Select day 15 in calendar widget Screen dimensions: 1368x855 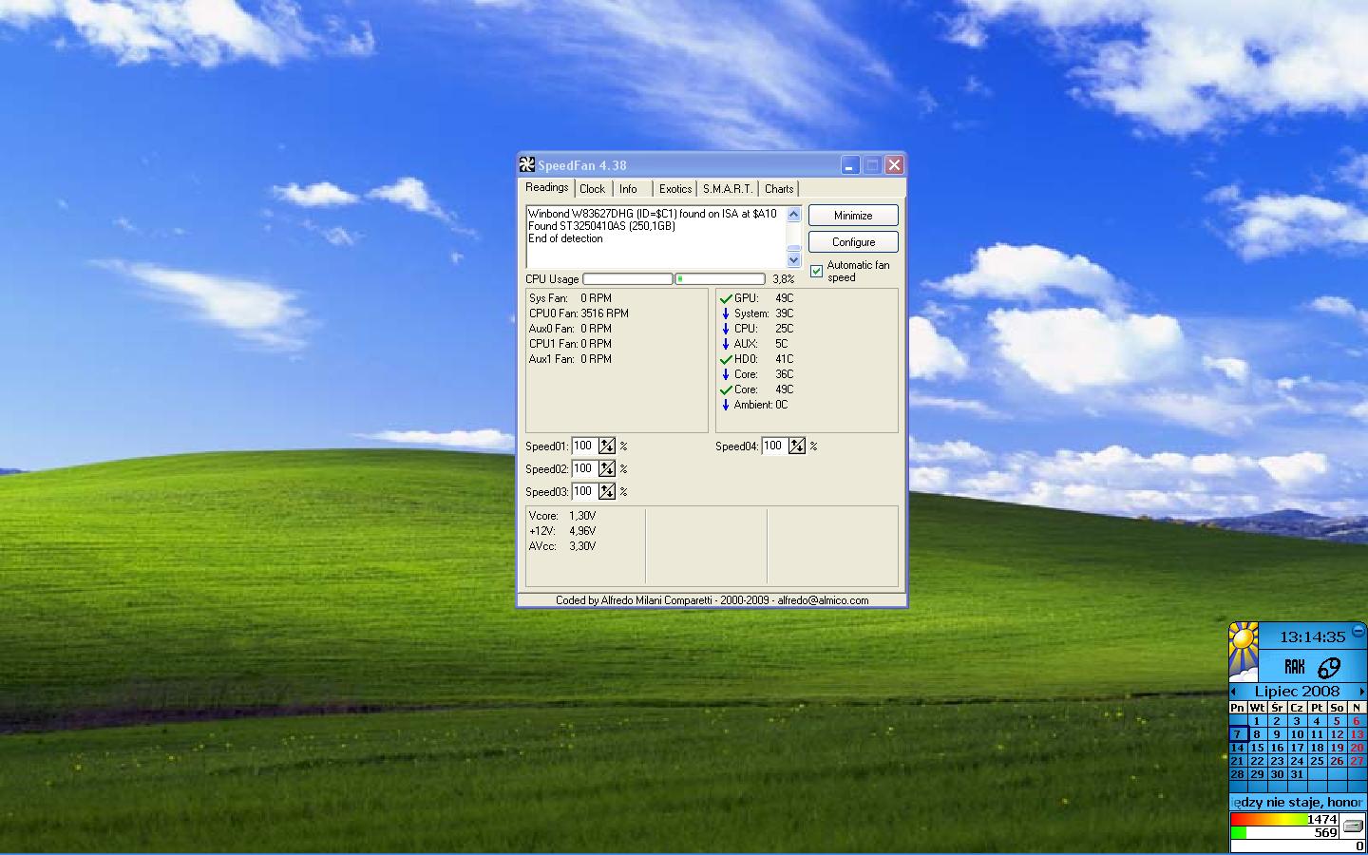[1257, 748]
